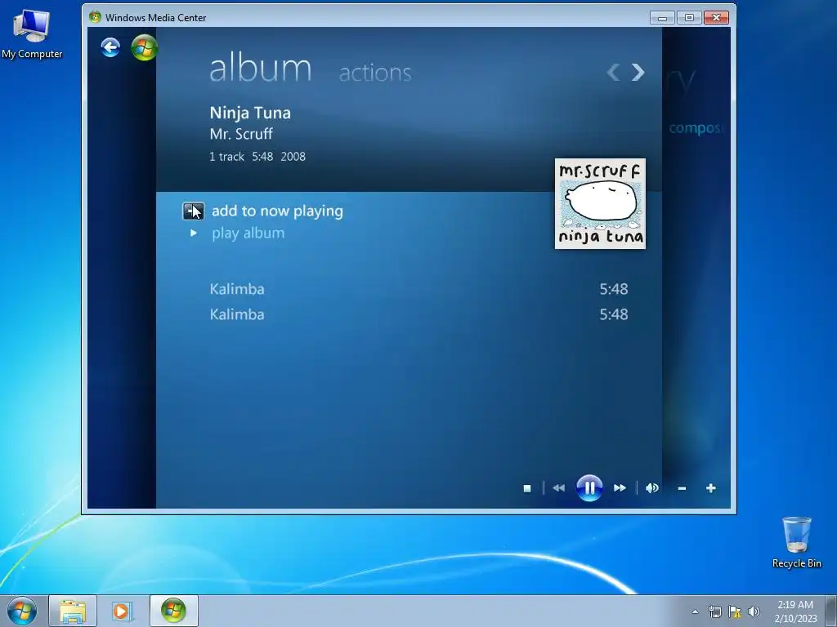Select the album tab heading
This screenshot has width=837, height=627.
click(260, 69)
